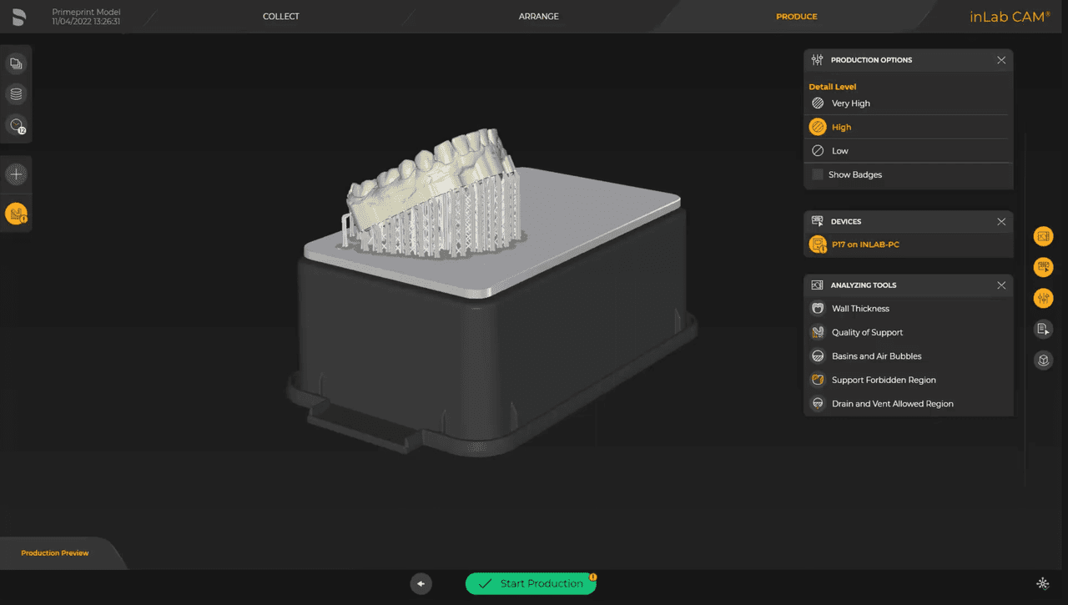
Task: Enable the Show Badges checkbox
Action: [817, 174]
